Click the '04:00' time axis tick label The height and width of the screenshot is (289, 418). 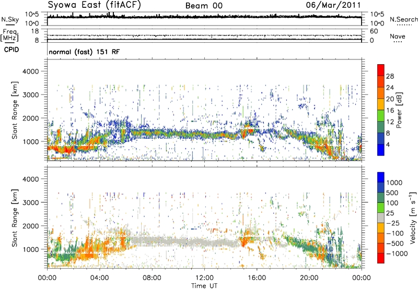point(99,278)
